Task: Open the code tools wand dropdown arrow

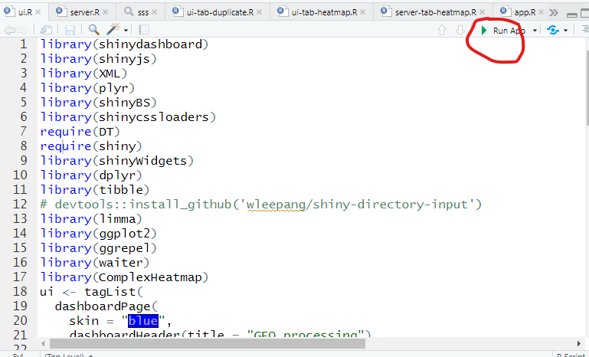Action: [126, 30]
